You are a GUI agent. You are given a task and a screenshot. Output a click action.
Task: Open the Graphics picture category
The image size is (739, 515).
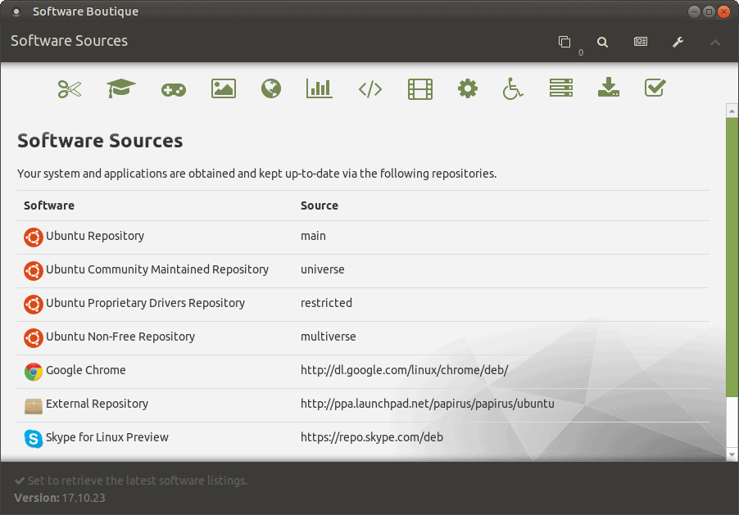point(224,88)
